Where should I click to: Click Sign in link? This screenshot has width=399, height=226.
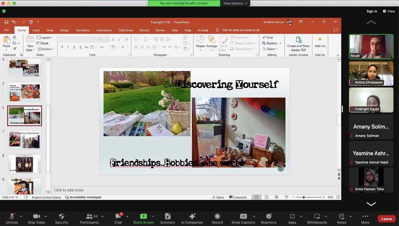point(372,11)
